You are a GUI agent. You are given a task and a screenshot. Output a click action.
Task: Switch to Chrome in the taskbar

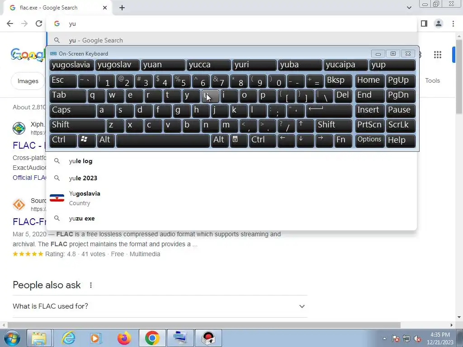pyautogui.click(x=152, y=338)
